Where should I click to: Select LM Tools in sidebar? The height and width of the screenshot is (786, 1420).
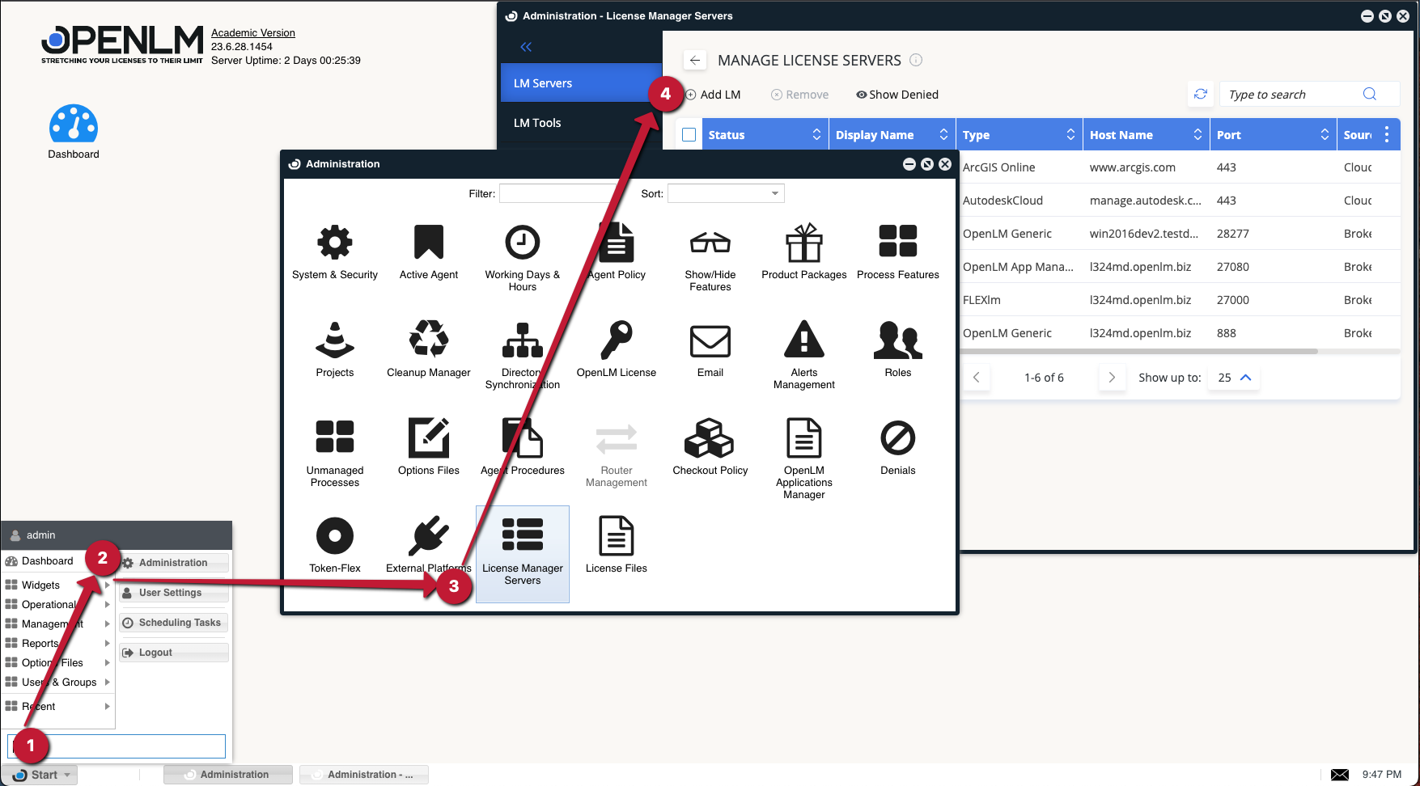click(x=537, y=123)
